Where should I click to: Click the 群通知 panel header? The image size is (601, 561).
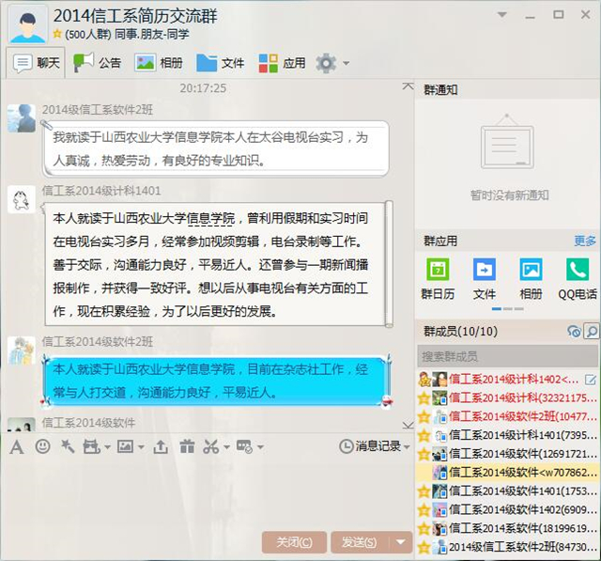(x=507, y=89)
